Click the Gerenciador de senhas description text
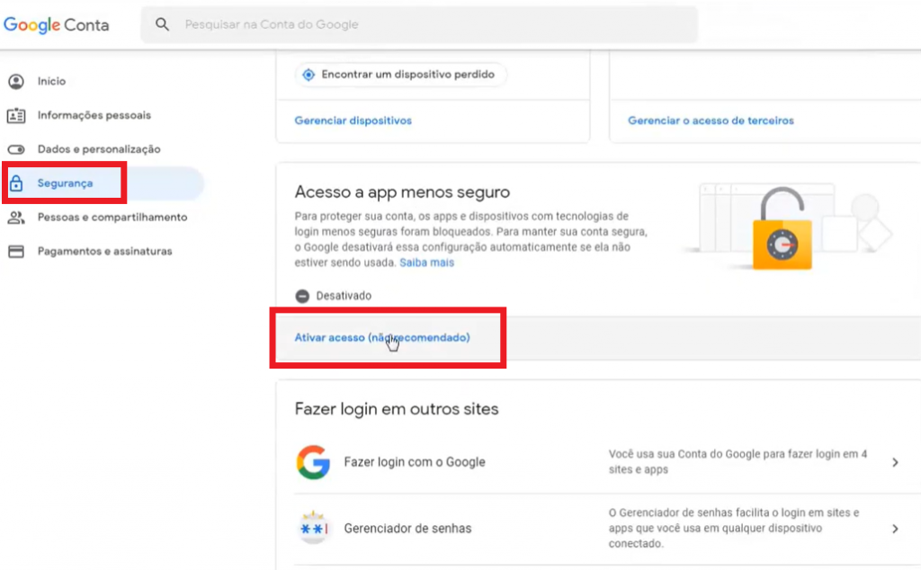921x570 pixels. pos(734,528)
